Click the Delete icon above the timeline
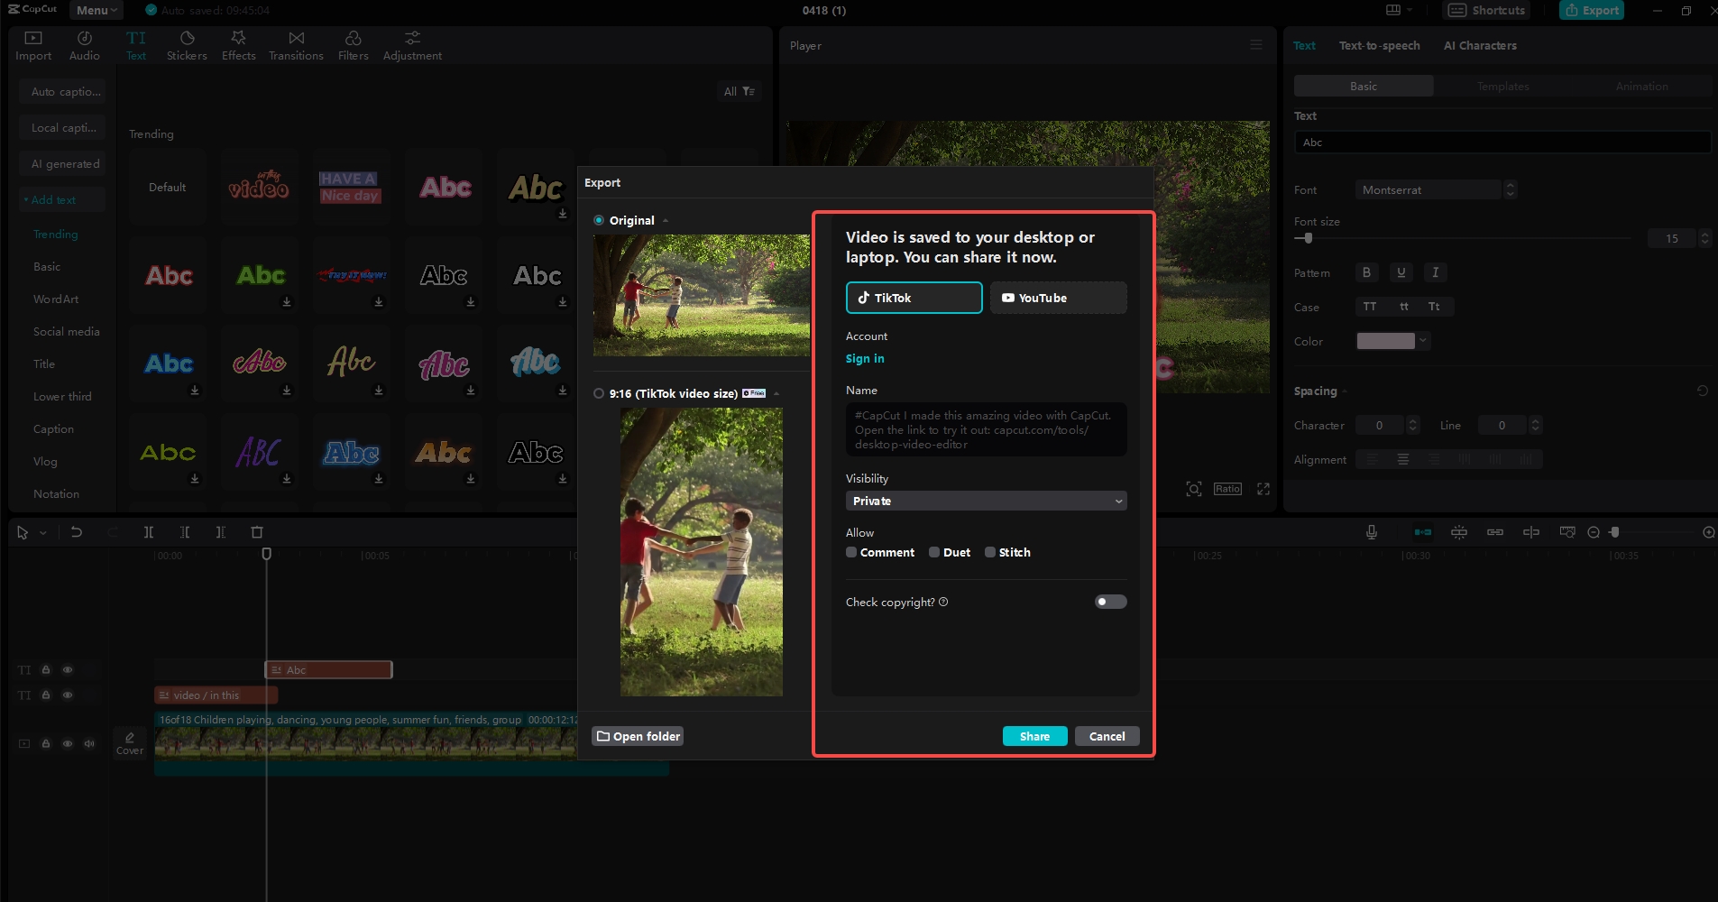The height and width of the screenshot is (902, 1718). click(x=258, y=531)
